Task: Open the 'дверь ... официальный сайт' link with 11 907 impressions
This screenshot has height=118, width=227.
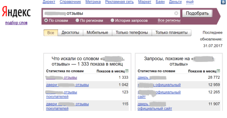Action: 155,106
